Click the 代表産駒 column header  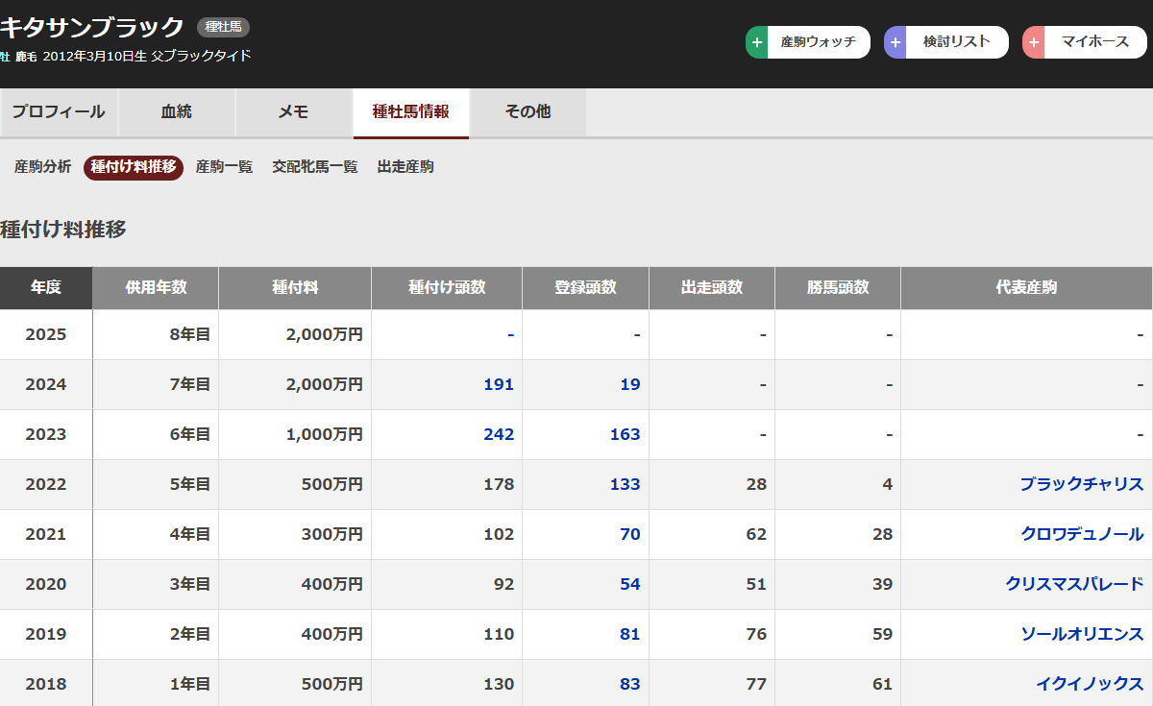pos(1026,288)
